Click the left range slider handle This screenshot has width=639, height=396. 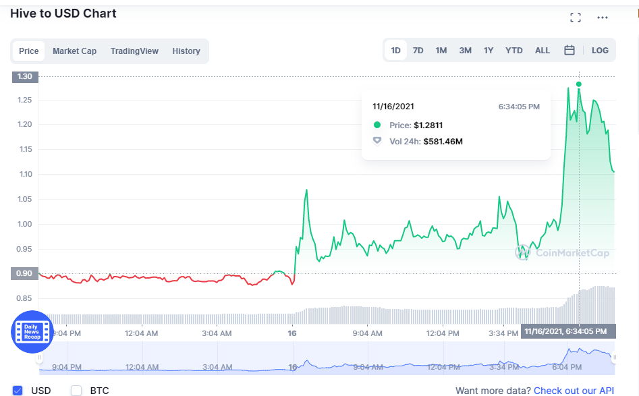point(40,358)
